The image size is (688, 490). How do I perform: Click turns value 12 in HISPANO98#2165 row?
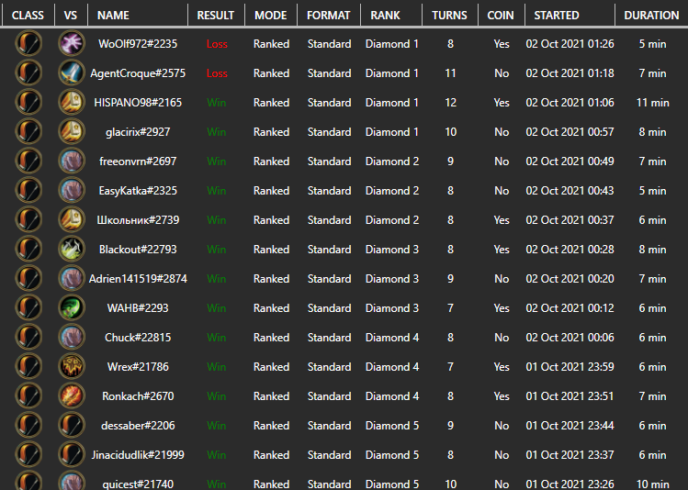450,103
